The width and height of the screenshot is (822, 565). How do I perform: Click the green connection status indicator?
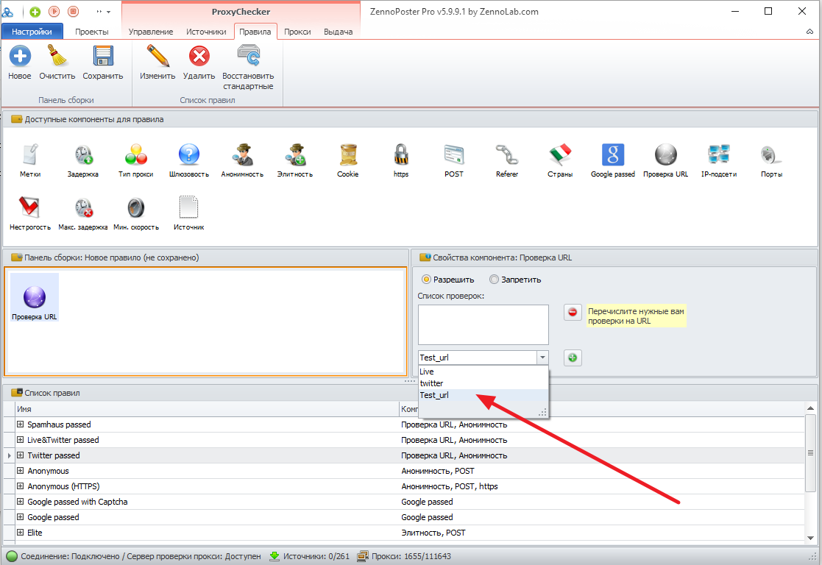[x=12, y=556]
